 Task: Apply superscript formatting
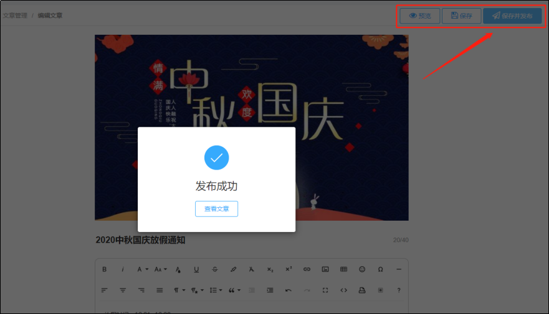(x=289, y=269)
